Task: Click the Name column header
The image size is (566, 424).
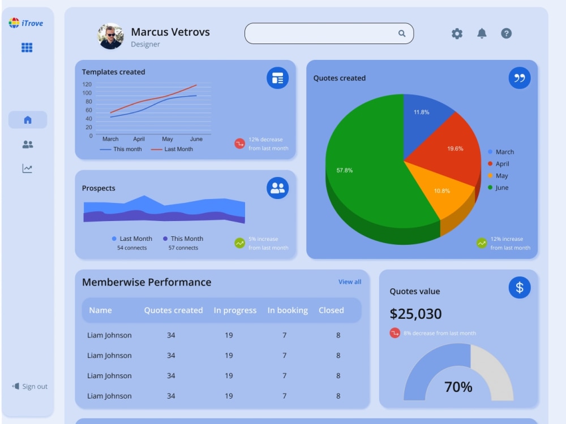Action: click(x=100, y=310)
